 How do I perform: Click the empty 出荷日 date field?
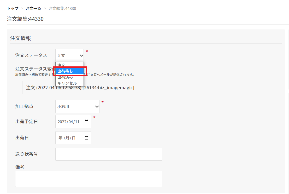pos(73,138)
